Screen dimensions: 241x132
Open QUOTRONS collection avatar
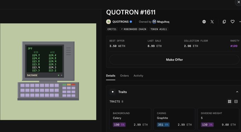(x=108, y=22)
